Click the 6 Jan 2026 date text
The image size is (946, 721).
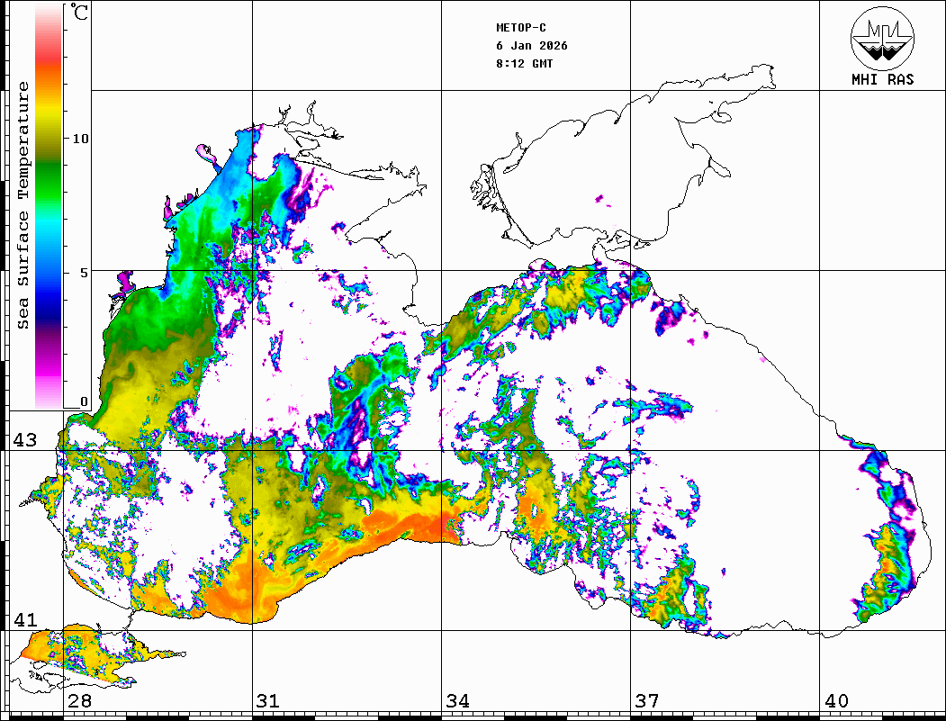coord(532,46)
